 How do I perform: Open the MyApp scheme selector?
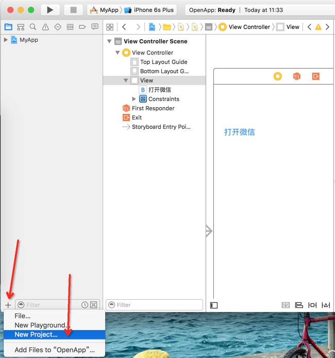[x=104, y=10]
